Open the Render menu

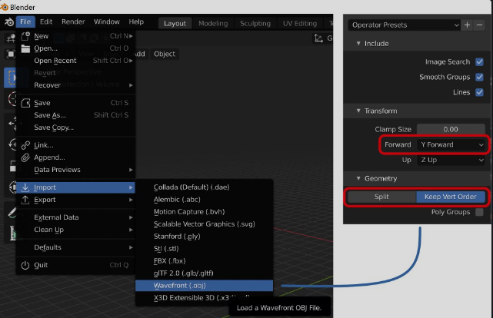(73, 22)
